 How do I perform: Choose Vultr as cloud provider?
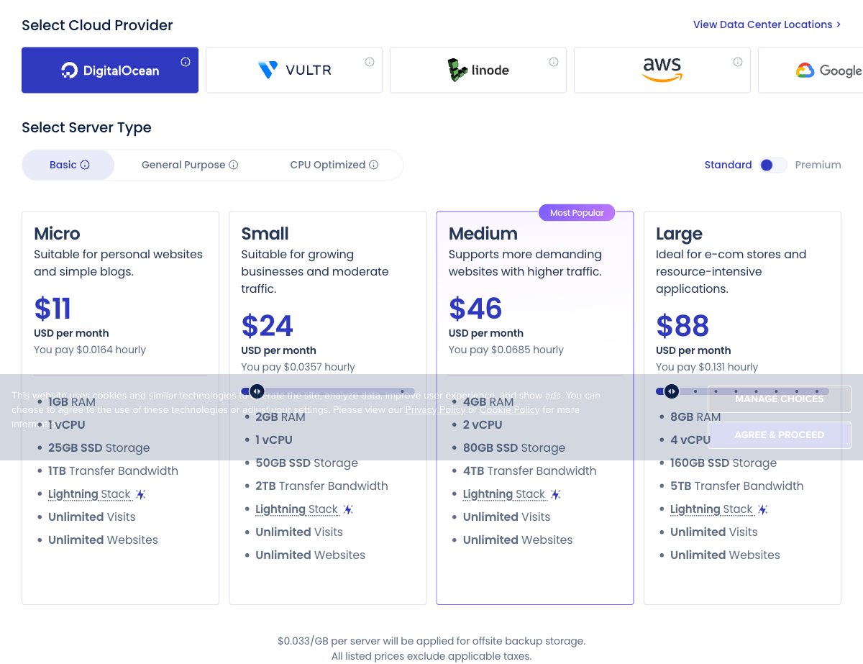[294, 70]
